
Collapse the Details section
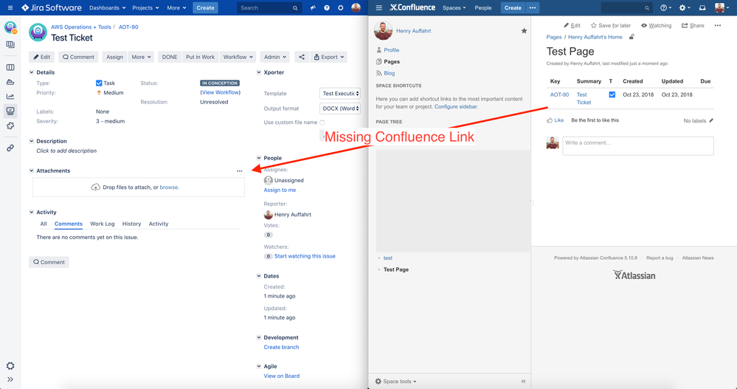click(32, 72)
